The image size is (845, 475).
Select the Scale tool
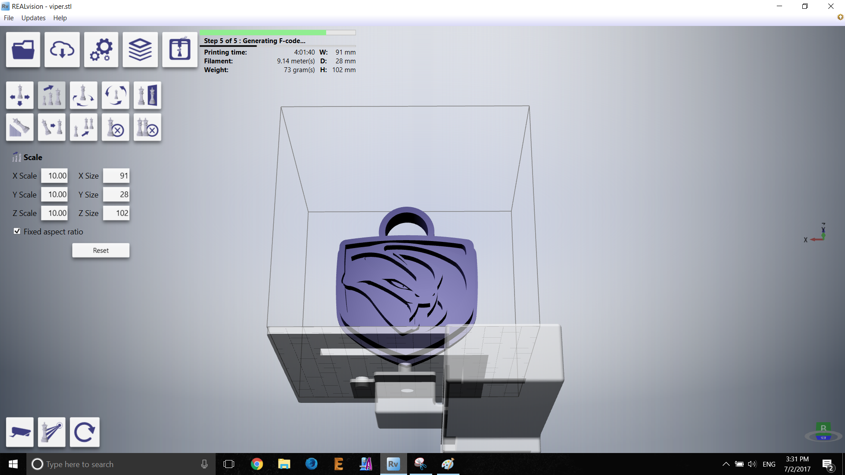[x=51, y=95]
